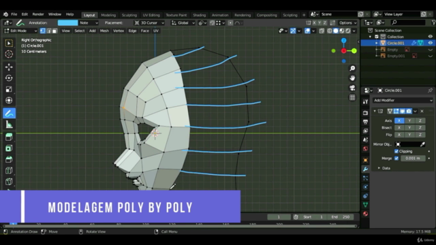Open the Render menu
Screen dimensions: 436x245
38,14
